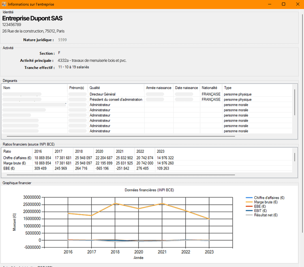Maximize the company information window
The height and width of the screenshot is (267, 304).
click(283, 4)
